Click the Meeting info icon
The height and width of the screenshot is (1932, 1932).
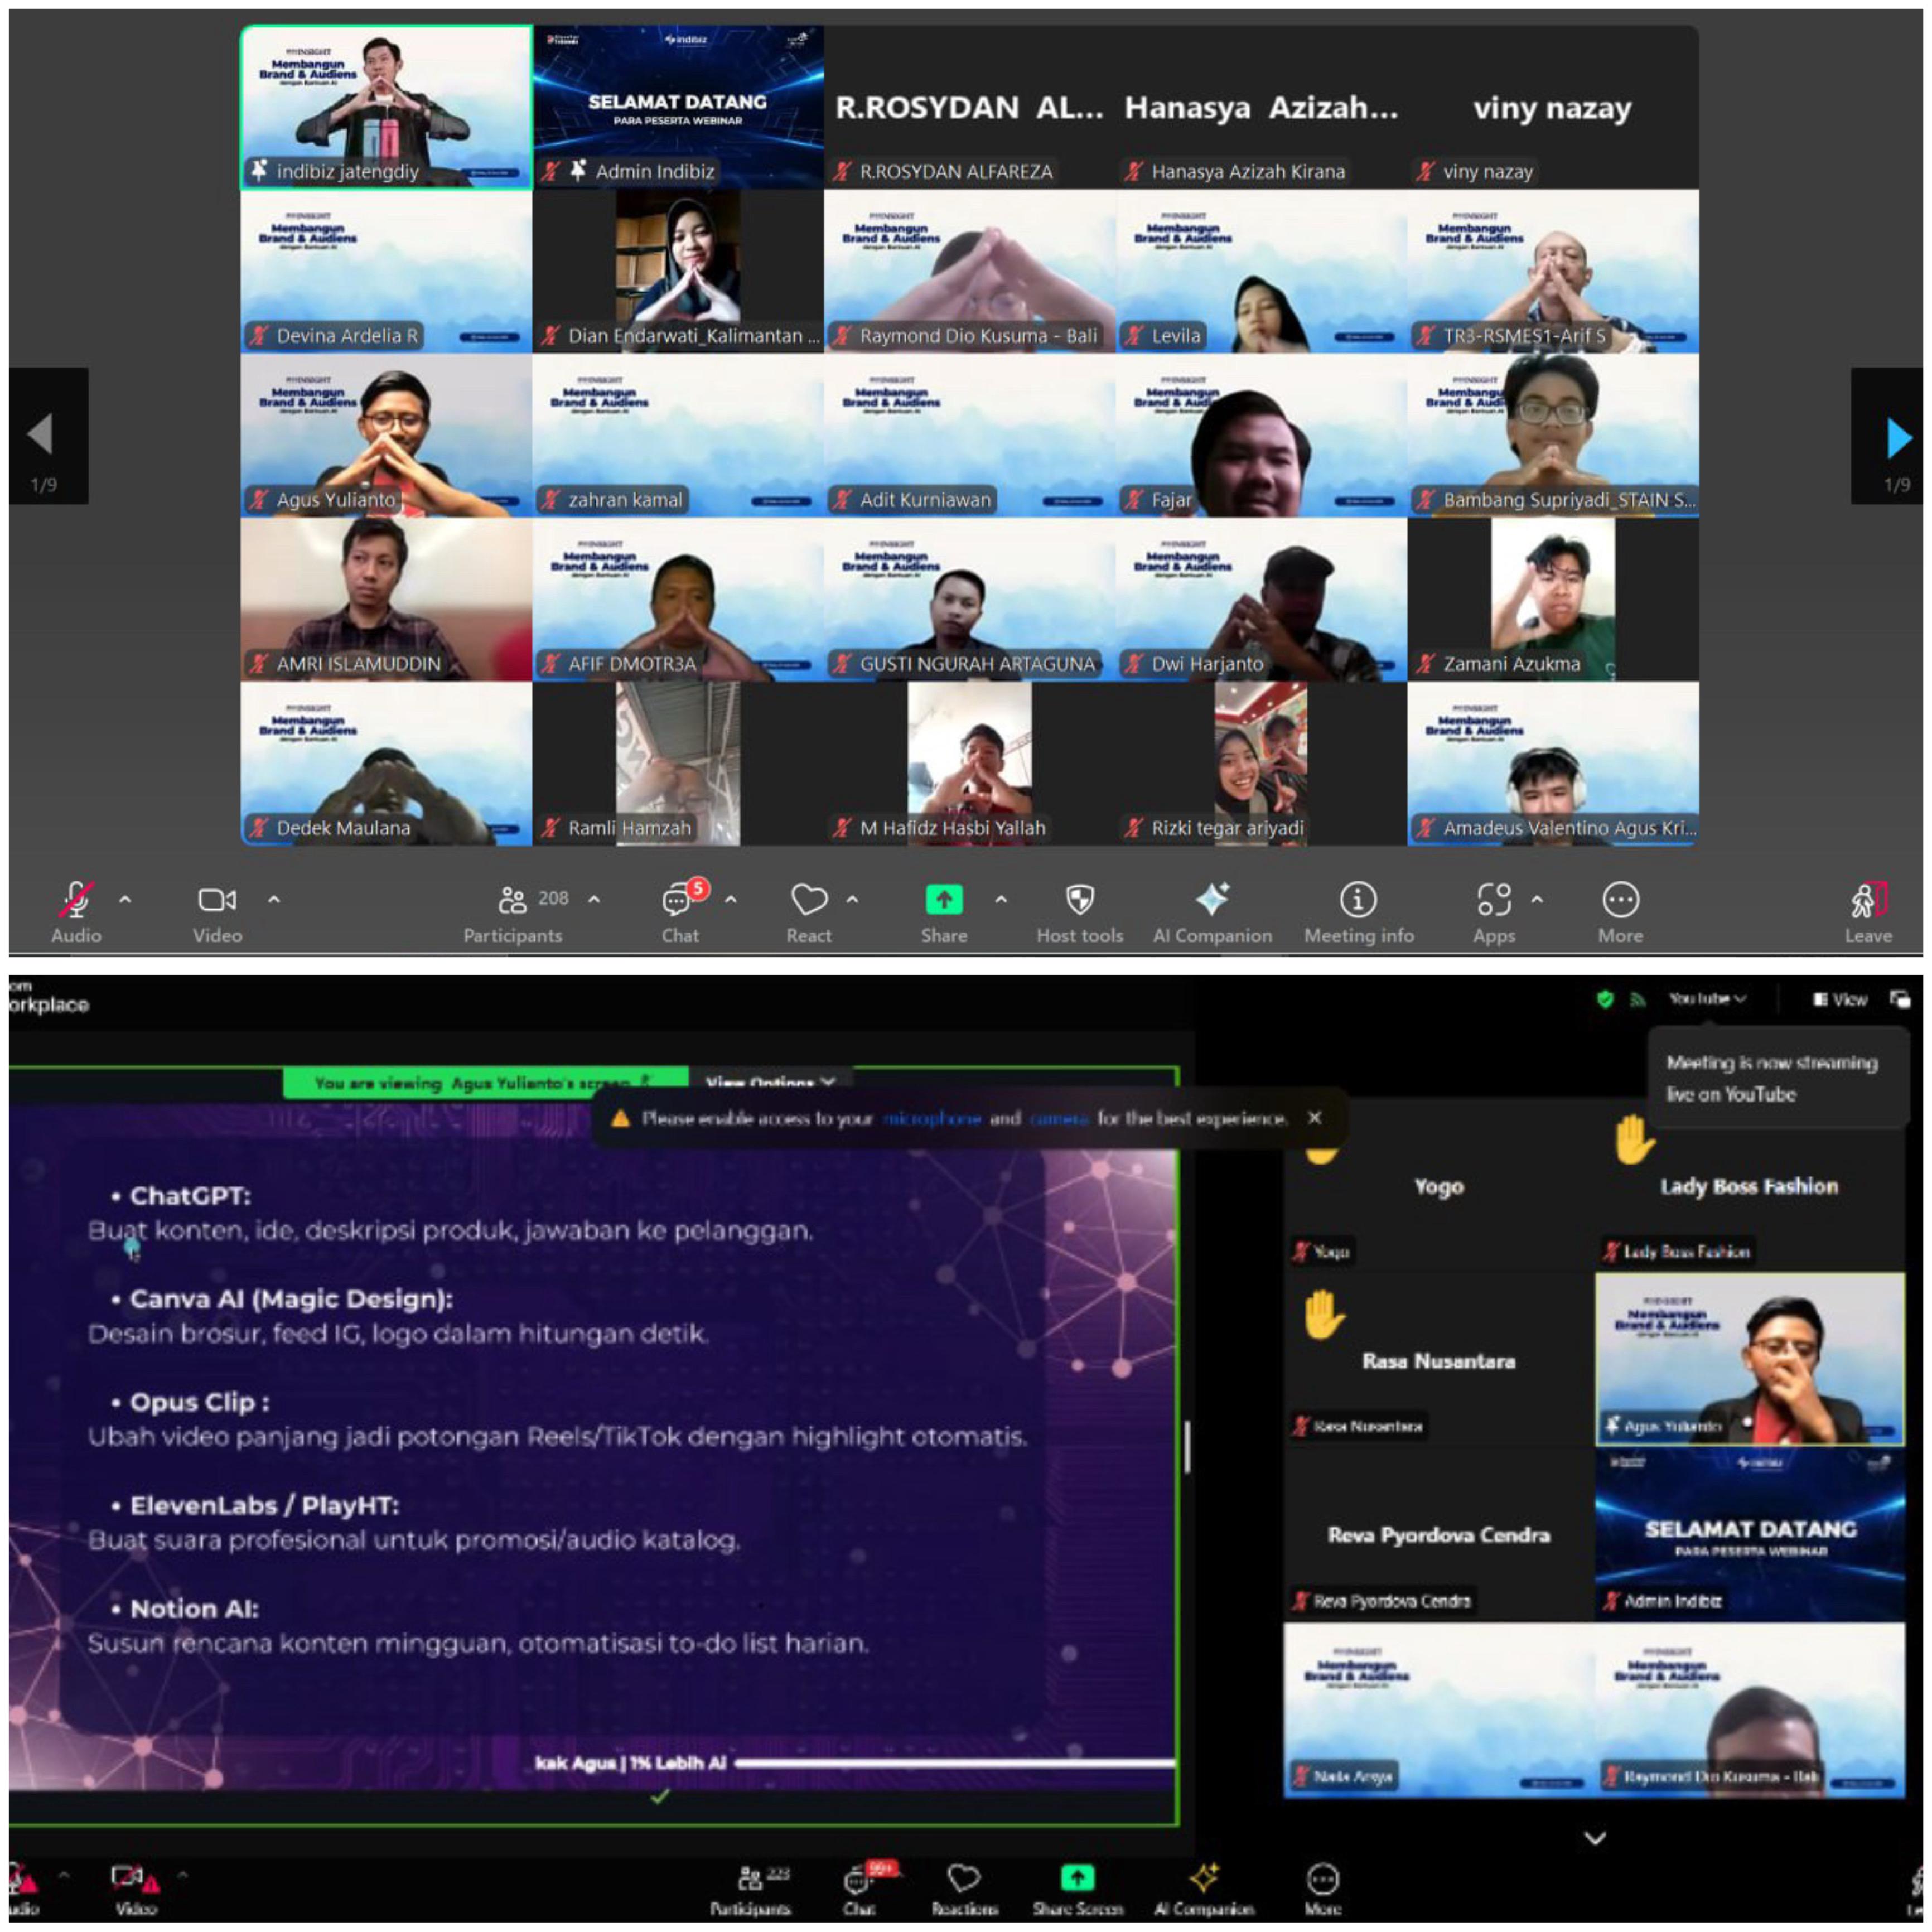(1357, 900)
